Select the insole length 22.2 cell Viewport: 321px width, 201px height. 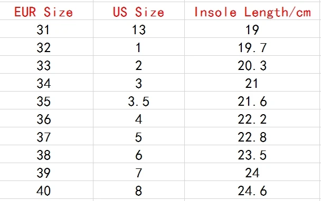pos(252,118)
